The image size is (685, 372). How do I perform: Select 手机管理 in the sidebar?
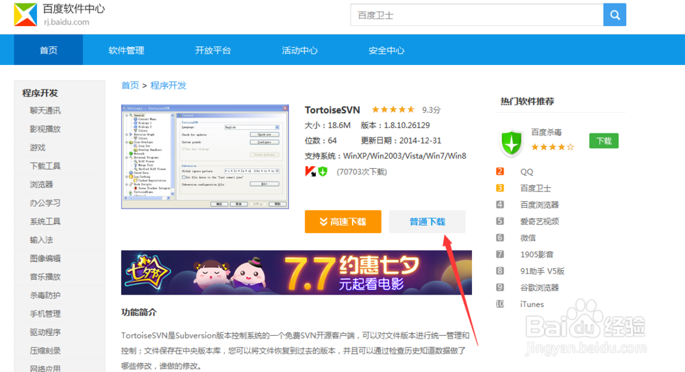point(45,314)
